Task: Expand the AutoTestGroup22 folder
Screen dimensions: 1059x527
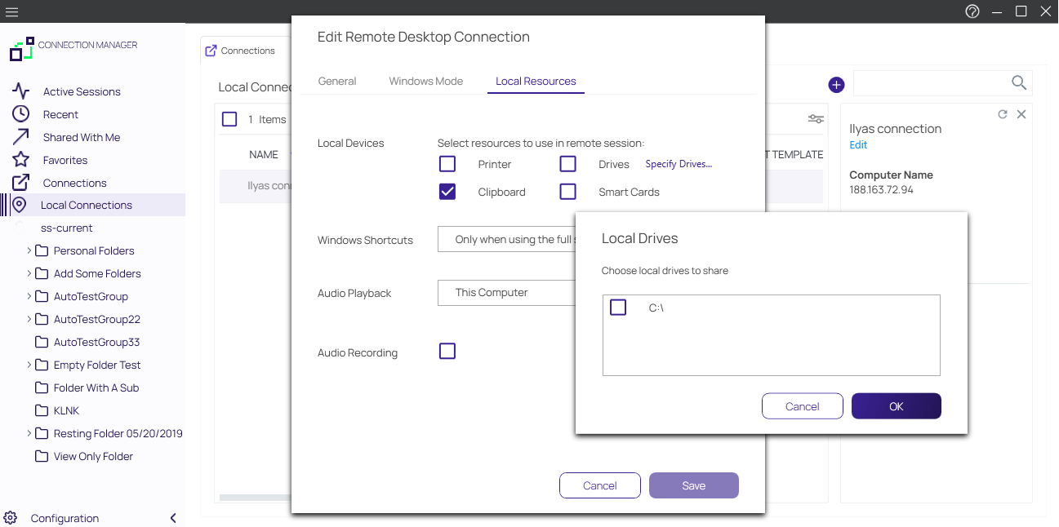Action: (x=29, y=319)
